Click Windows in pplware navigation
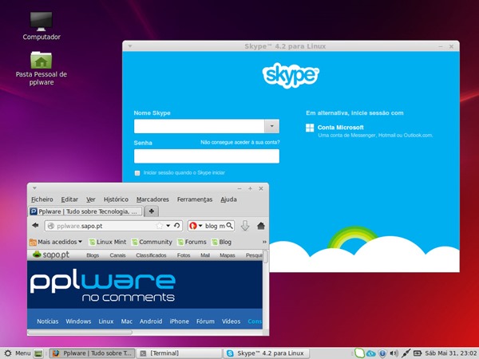Image resolution: width=479 pixels, height=359 pixels. coord(78,322)
